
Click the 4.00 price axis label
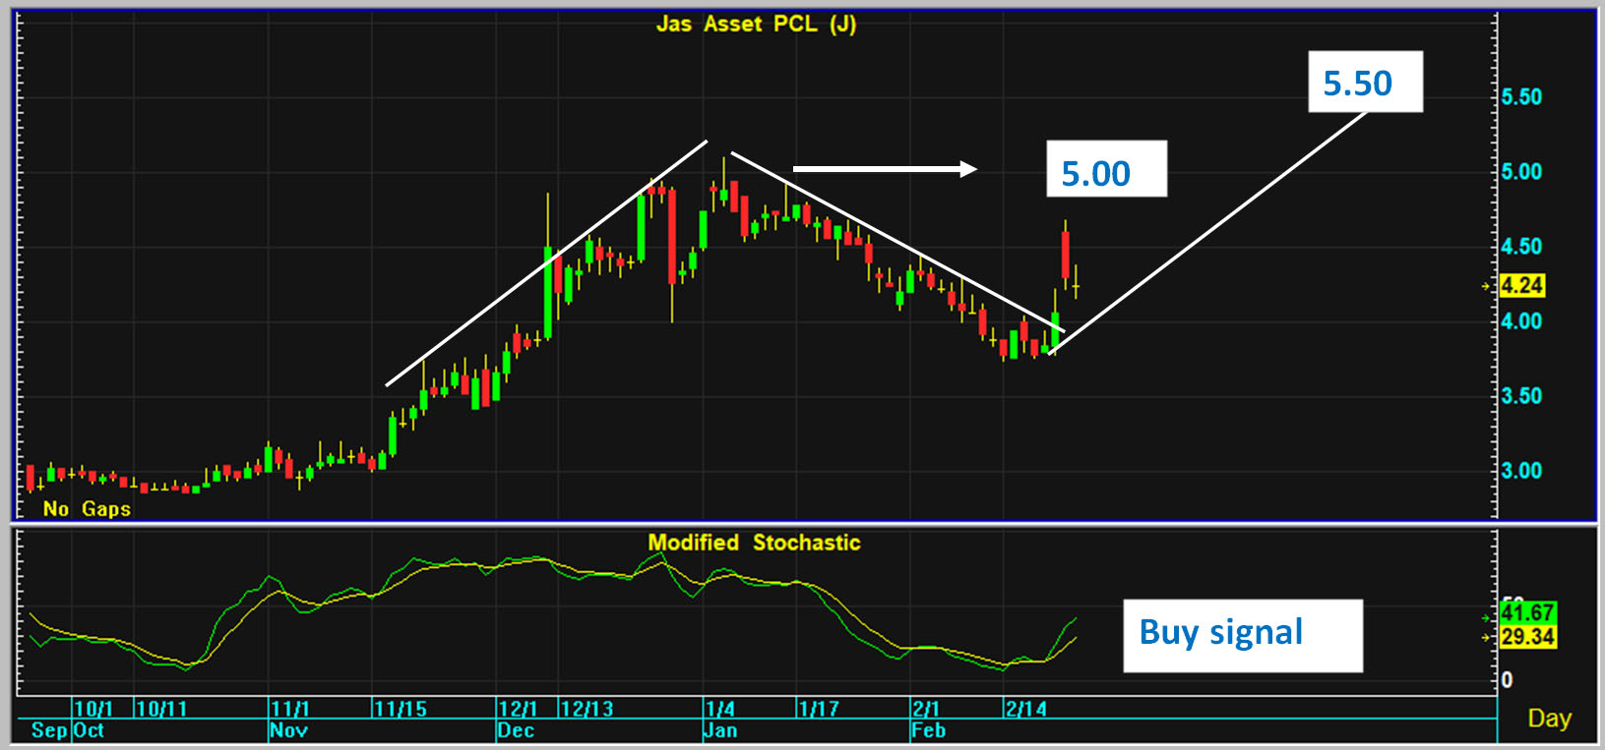click(1521, 321)
